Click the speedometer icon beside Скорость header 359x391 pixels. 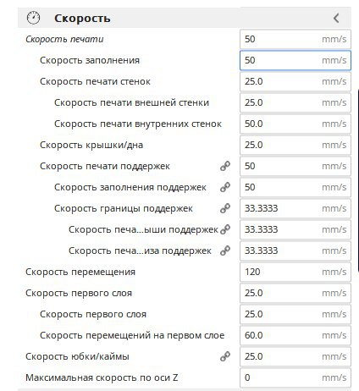click(33, 18)
